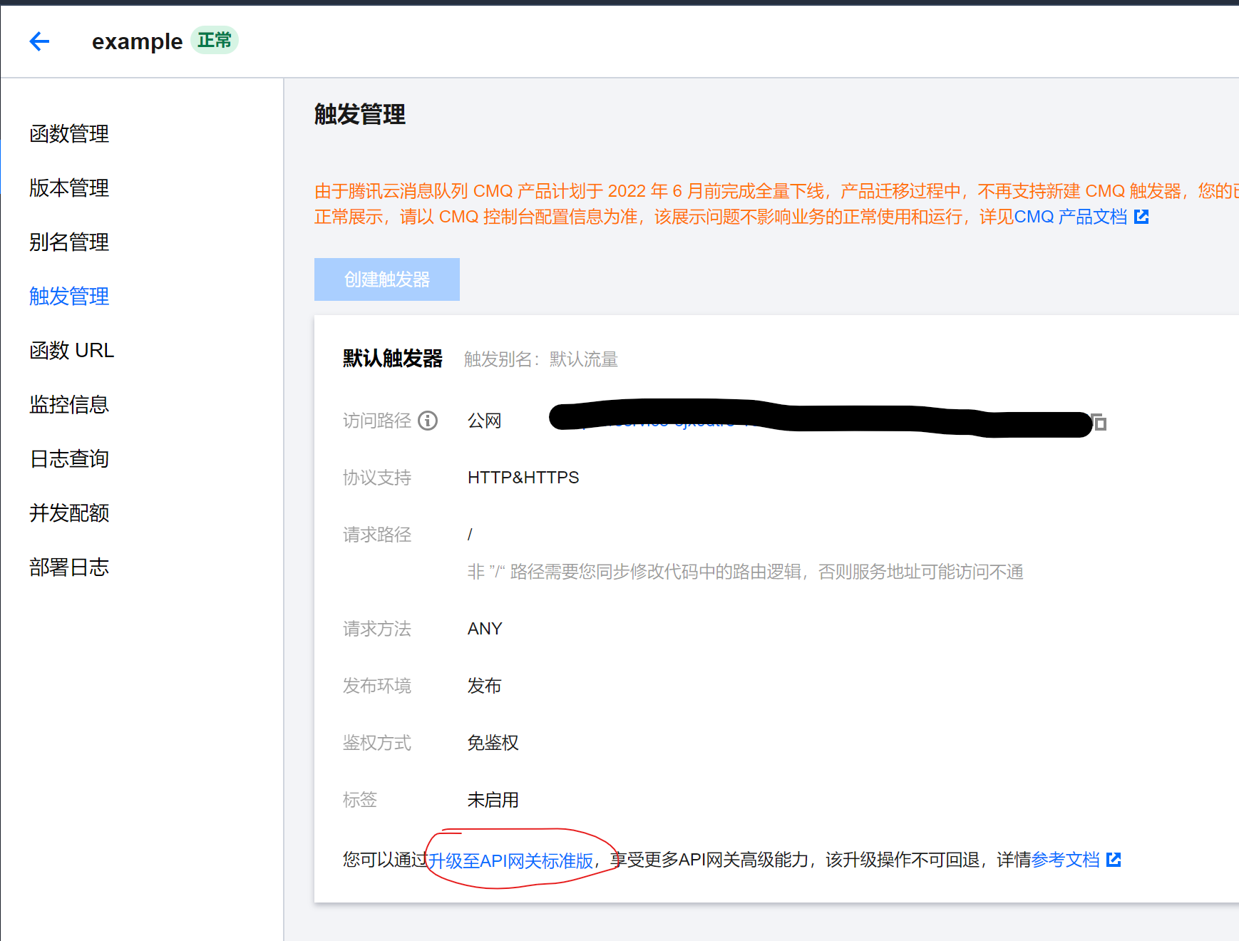Open the external link icon after 参考文档
Viewport: 1239px width, 941px height.
(1114, 859)
